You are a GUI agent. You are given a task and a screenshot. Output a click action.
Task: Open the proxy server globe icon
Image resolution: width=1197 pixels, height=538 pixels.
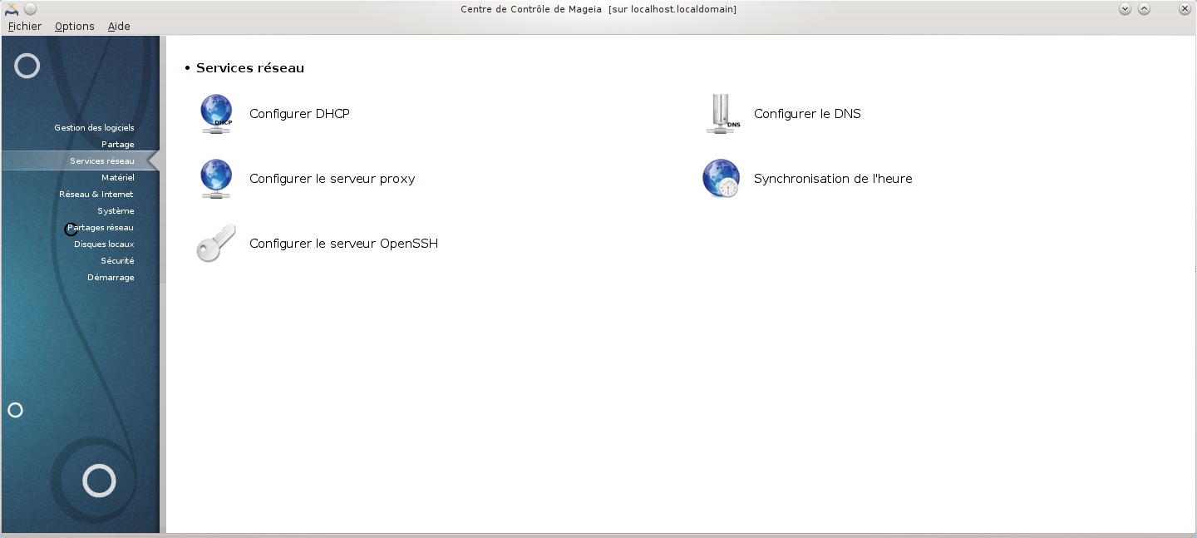pos(216,179)
